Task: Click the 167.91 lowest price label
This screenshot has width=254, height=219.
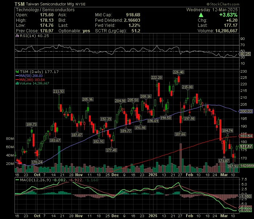Action: tap(233, 166)
